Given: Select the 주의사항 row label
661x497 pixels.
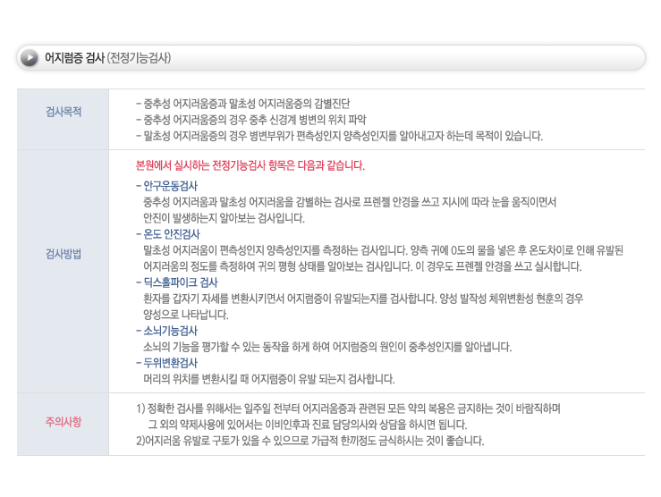Looking at the screenshot, I should [64, 422].
